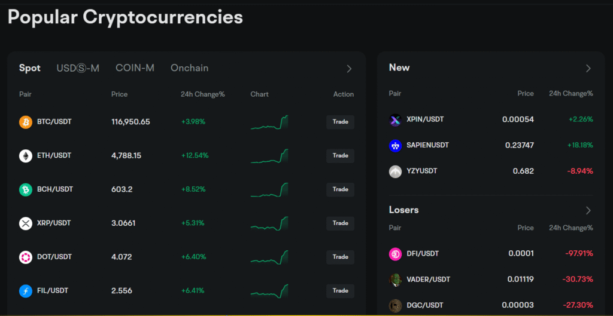The height and width of the screenshot is (316, 613).
Task: Expand the Spot markets list arrow
Action: (349, 69)
